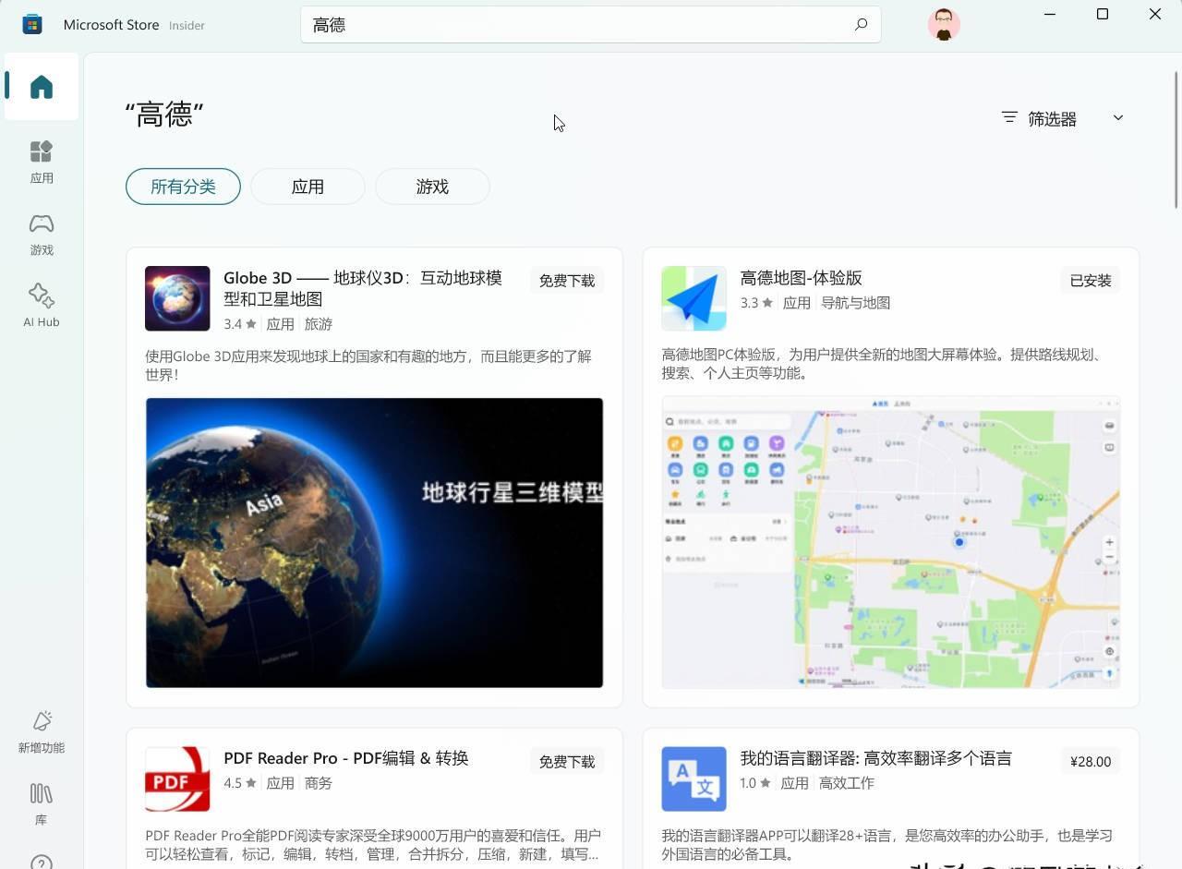Click Globe 3D description text
Viewport: 1182px width, 869px height.
368,366
